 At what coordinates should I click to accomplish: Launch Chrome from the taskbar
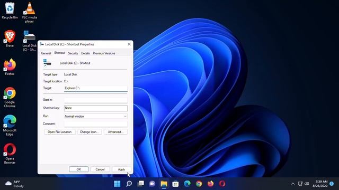[x=199, y=184]
